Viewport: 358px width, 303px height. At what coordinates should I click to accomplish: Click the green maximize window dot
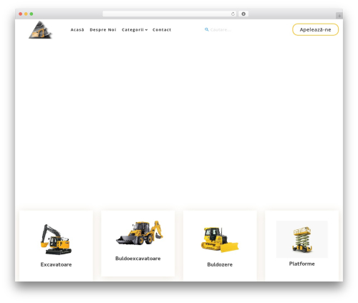point(32,14)
